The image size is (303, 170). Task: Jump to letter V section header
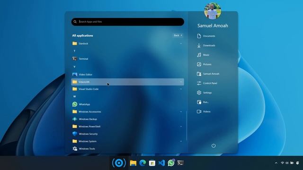pos(75,67)
